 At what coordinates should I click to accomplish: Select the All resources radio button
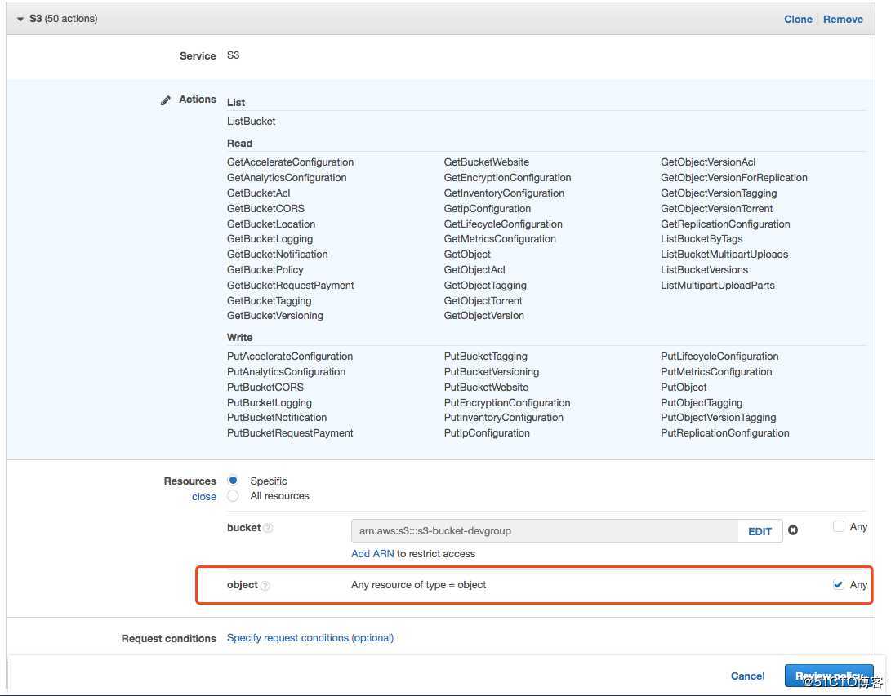(233, 495)
